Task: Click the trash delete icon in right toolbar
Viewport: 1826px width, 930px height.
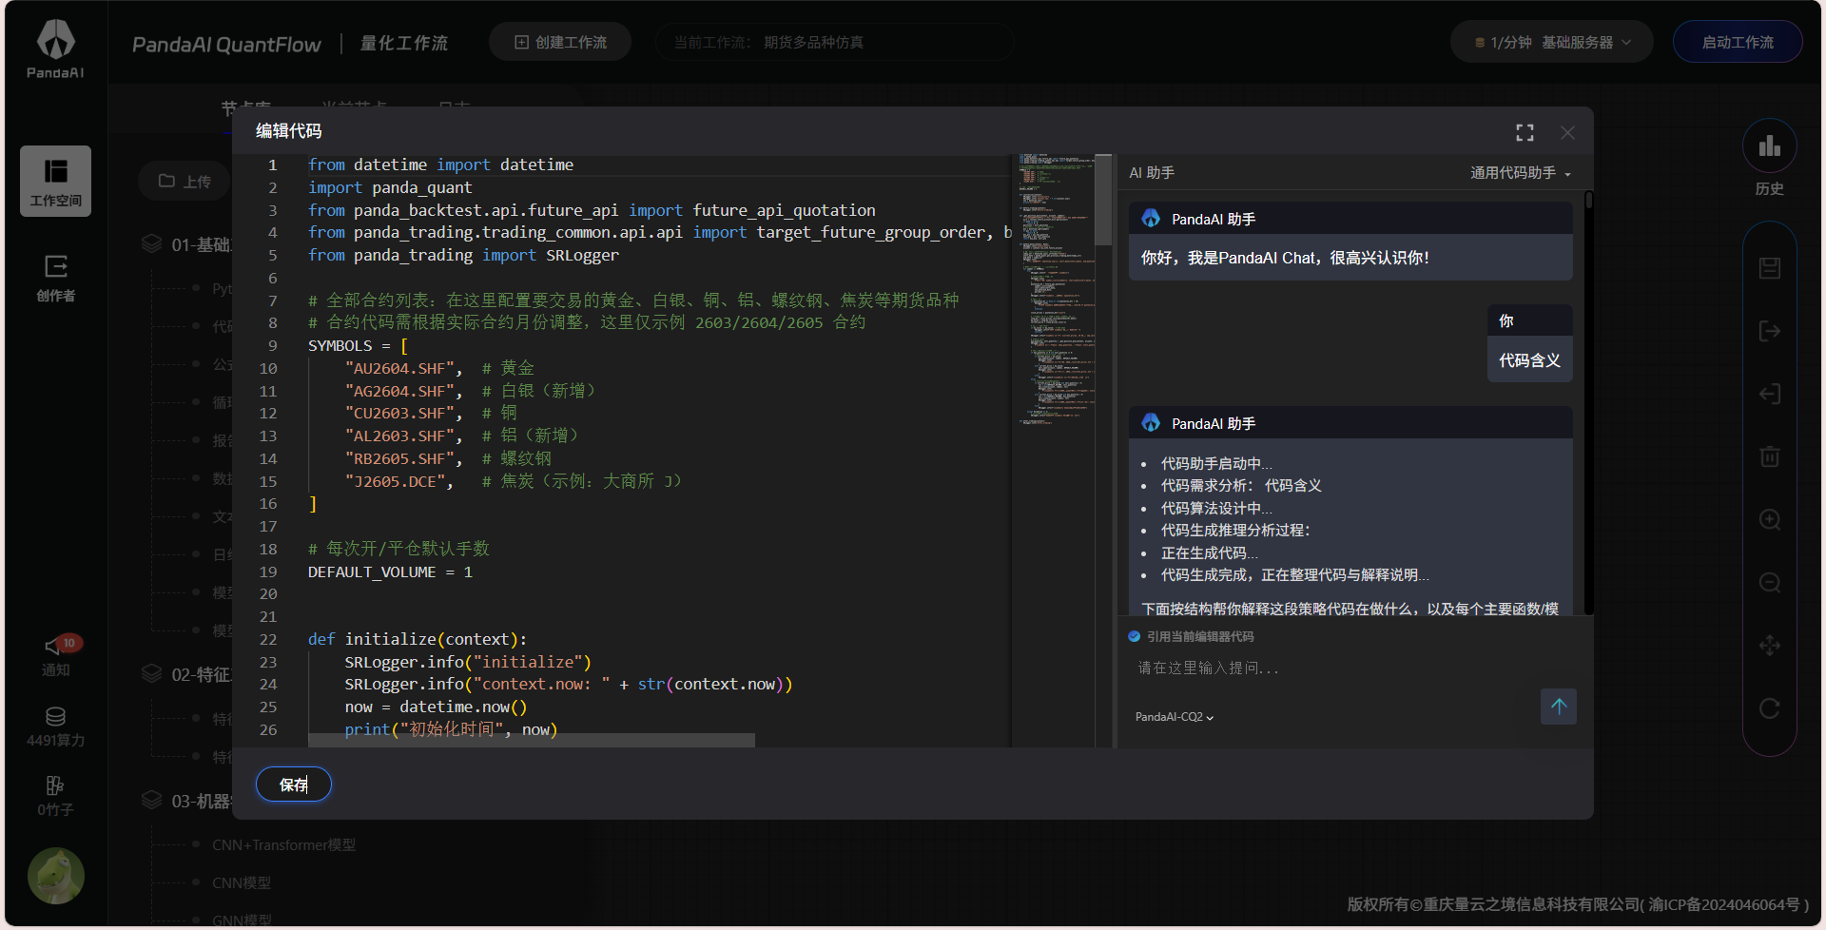Action: pos(1770,456)
